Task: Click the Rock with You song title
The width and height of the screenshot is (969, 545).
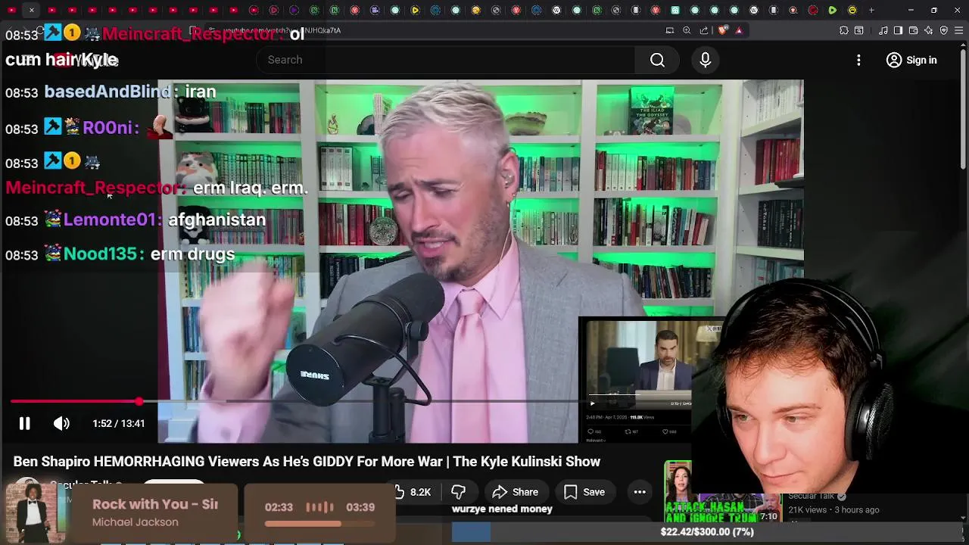Action: click(x=155, y=504)
